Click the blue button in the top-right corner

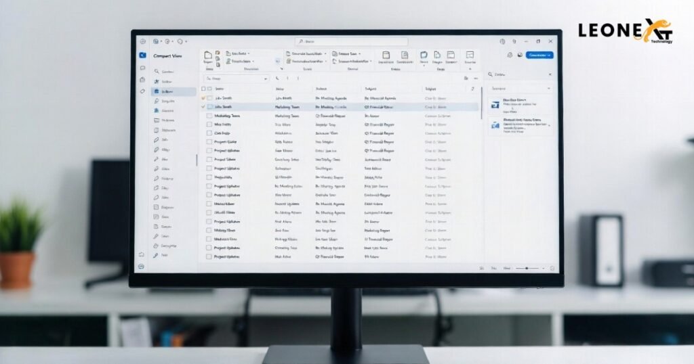539,55
